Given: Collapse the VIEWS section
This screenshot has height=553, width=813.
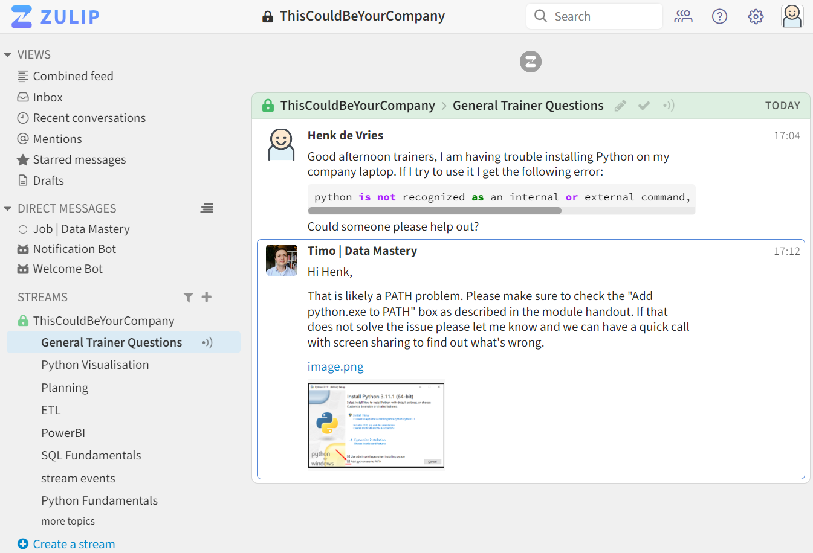Looking at the screenshot, I should click(8, 55).
